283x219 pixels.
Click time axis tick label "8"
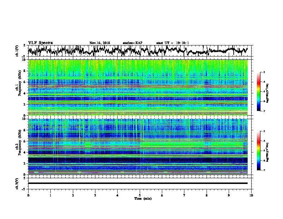207,195
